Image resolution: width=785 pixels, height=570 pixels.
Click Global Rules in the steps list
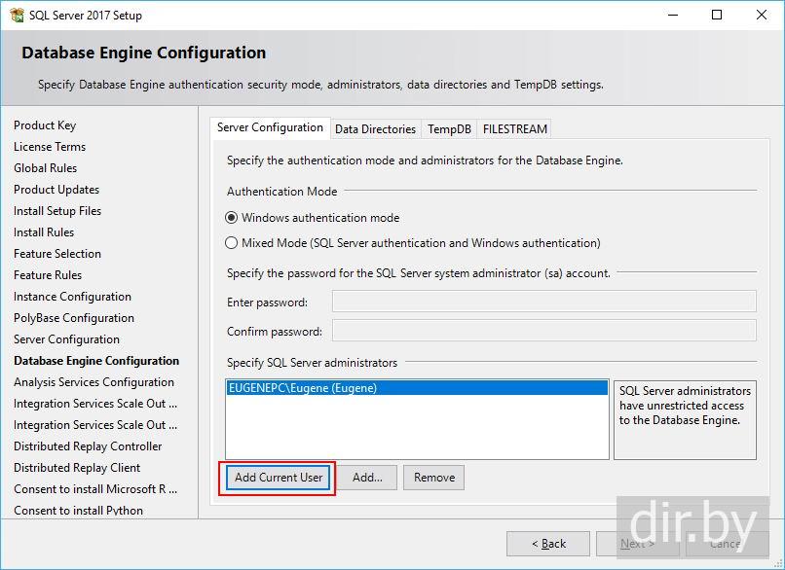pos(46,168)
